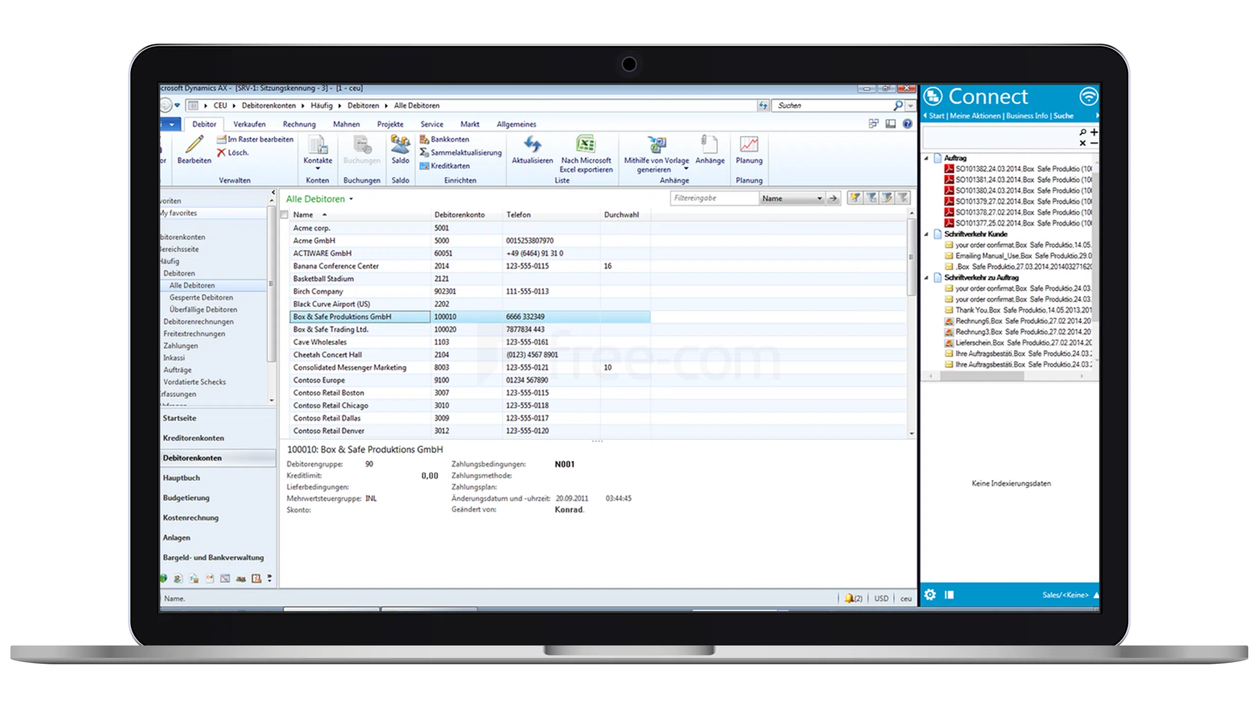This screenshot has height=708, width=1259.
Task: Collapse the Auftrag tree node
Action: coord(927,158)
